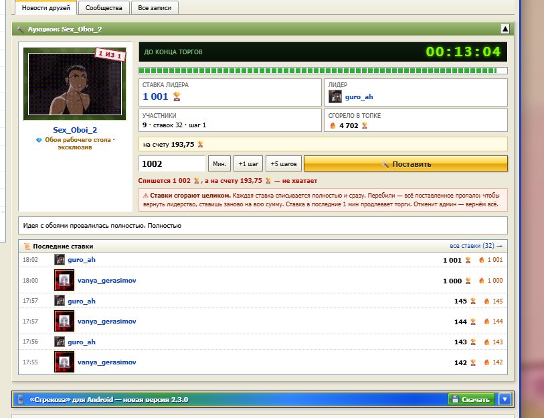Open vanya_gerasimov's profile from the 1 000 bid row
Image resolution: width=544 pixels, height=418 pixels.
[x=107, y=281]
